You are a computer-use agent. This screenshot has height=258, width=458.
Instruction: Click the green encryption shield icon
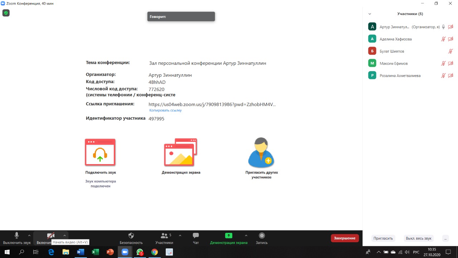(6, 13)
